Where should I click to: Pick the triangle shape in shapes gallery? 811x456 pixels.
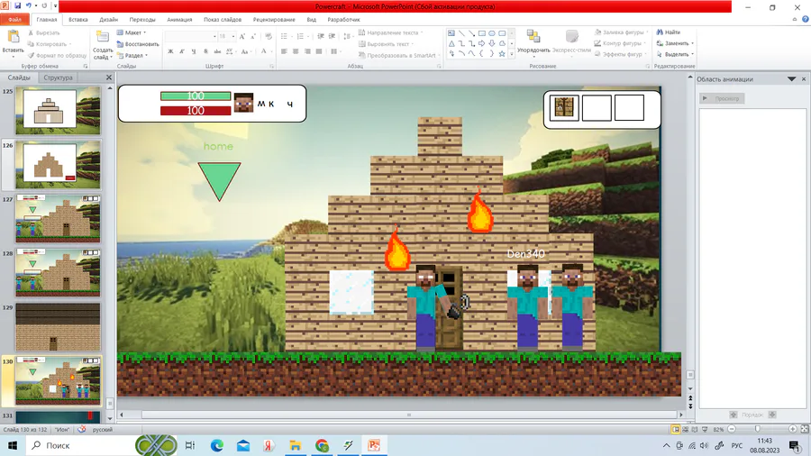point(451,43)
